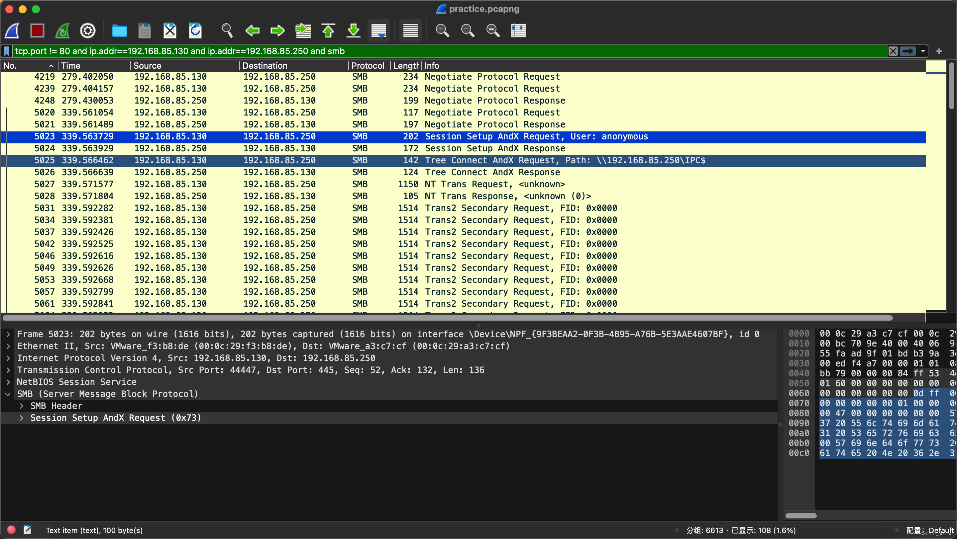Click the shark fin start capture icon
Viewport: 957px width, 539px height.
tap(12, 31)
